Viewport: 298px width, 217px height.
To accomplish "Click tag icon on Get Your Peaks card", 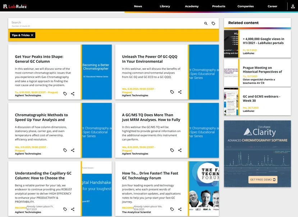I will point(65,94).
